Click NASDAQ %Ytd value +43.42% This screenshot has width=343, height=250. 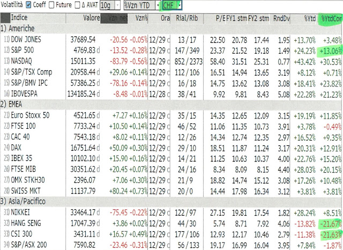(304, 62)
